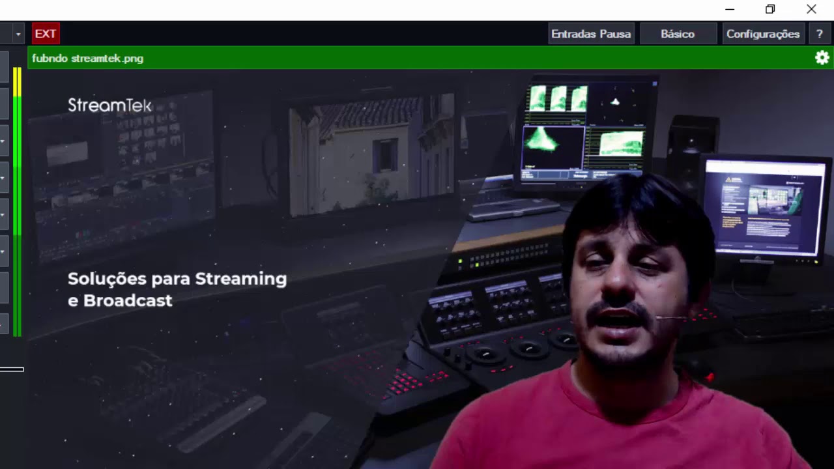Open the gear settings for the output preview
Viewport: 834px width, 469px height.
coord(822,58)
